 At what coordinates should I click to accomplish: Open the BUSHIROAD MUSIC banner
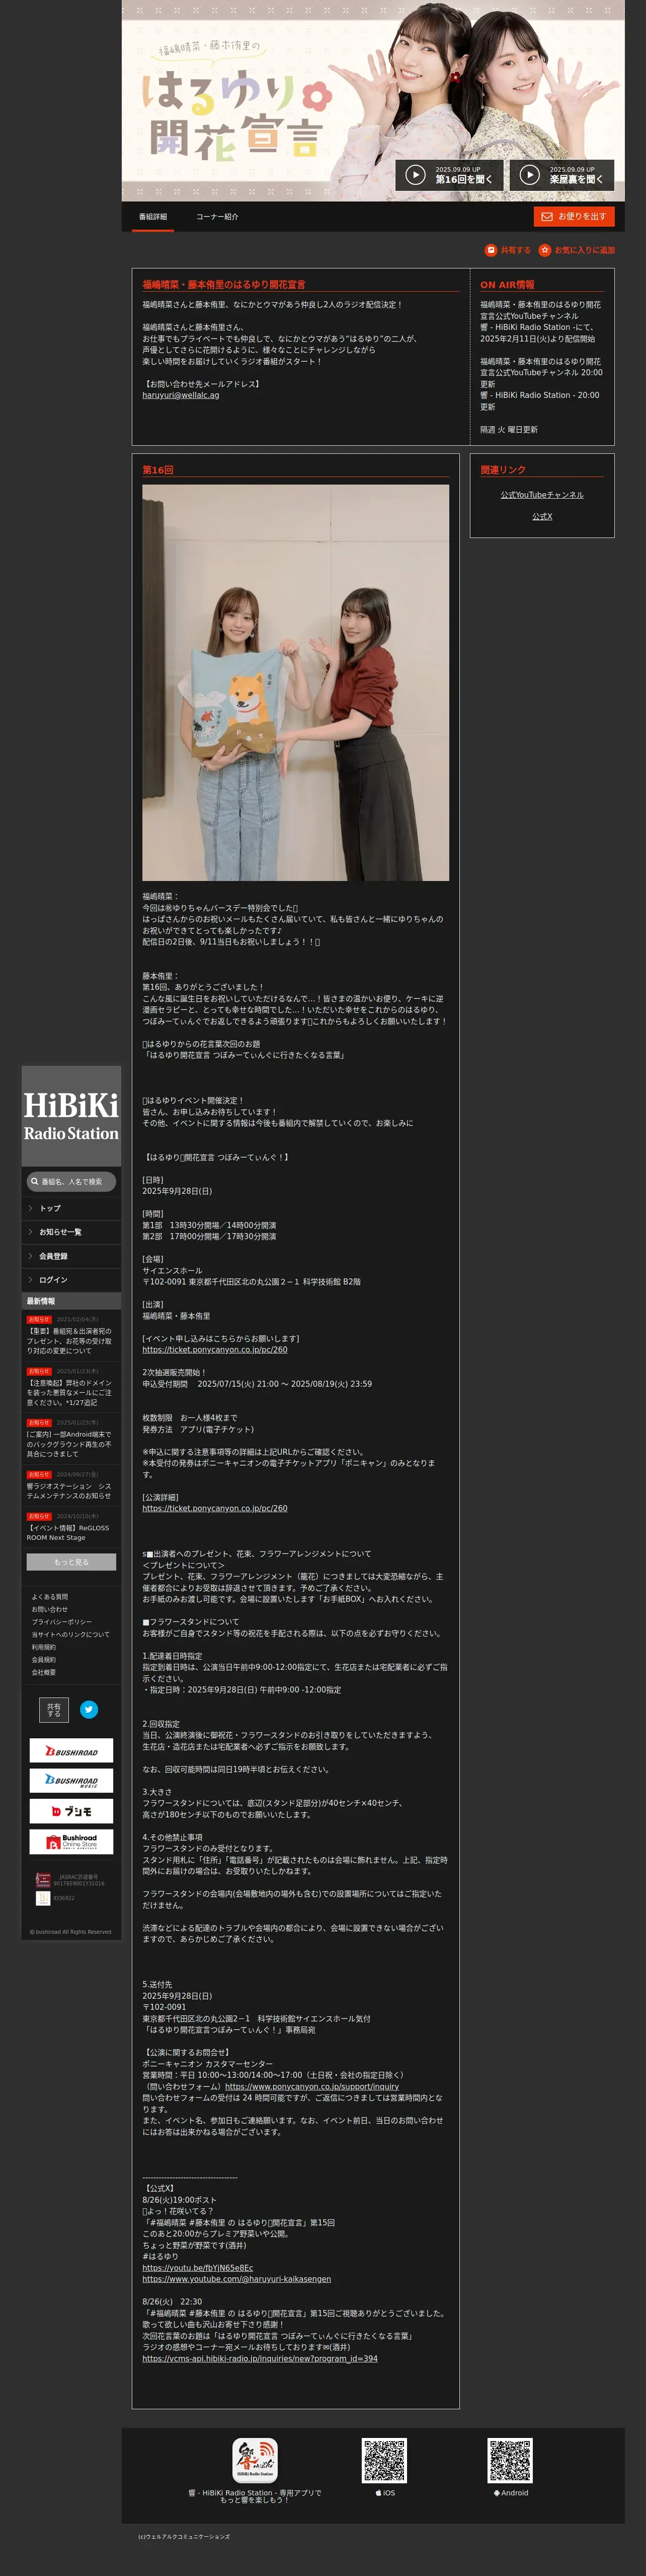pyautogui.click(x=71, y=1781)
